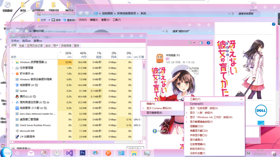Switch to Task Manager taskbar icon
The image size is (280, 157).
[x=147, y=153]
